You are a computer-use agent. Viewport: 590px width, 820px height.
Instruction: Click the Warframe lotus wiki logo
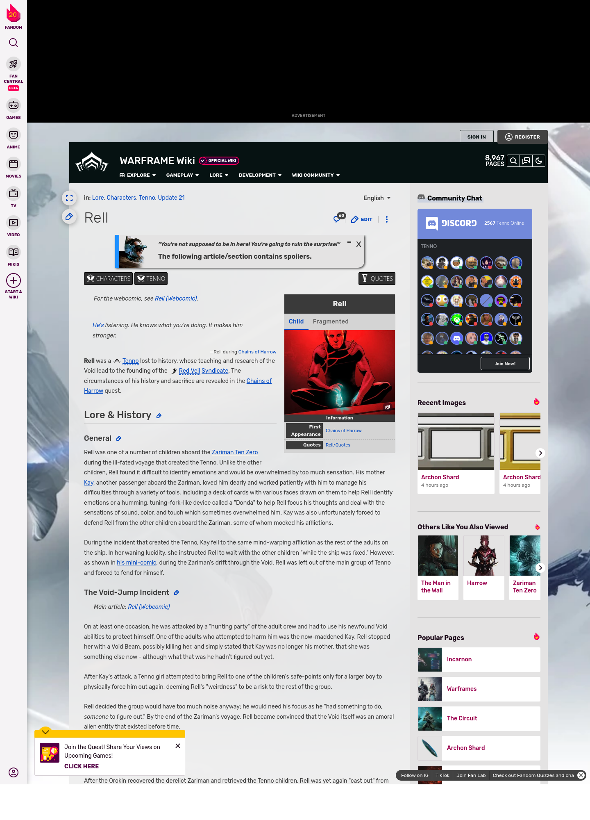(x=92, y=162)
